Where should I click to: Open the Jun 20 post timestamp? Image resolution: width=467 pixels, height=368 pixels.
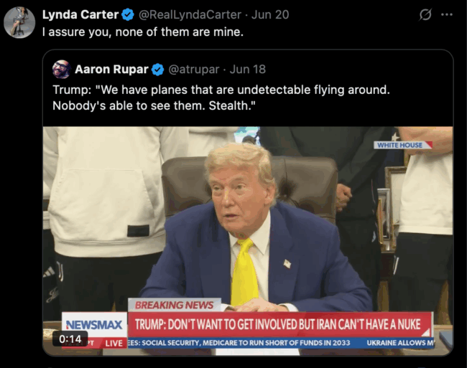tap(270, 14)
